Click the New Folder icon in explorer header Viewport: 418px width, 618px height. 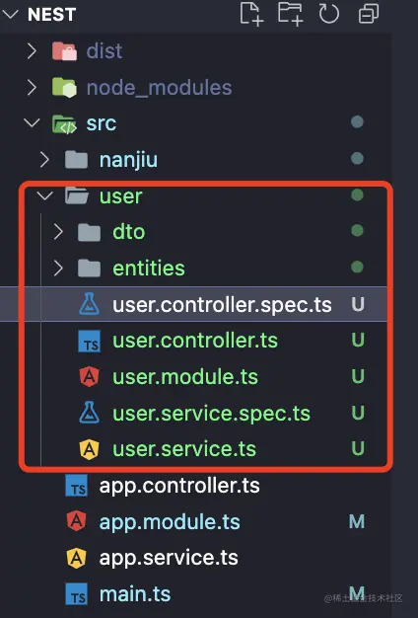click(290, 14)
